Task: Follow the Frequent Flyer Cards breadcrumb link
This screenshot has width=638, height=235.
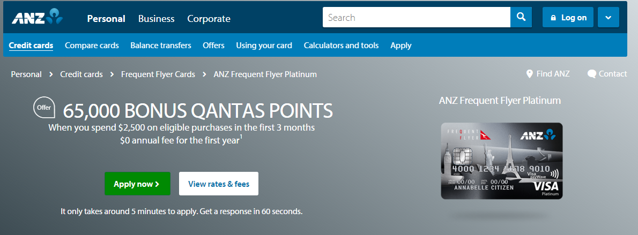Action: (158, 74)
